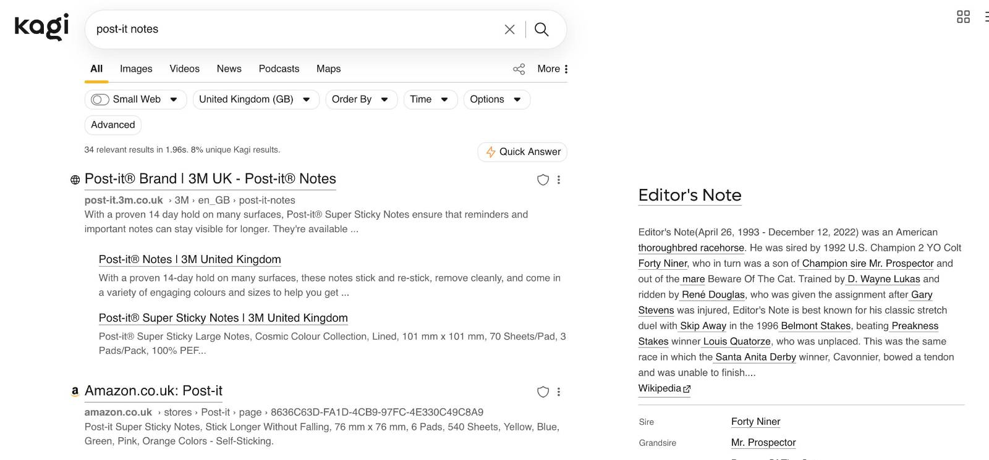Screen dimensions: 989x460
Task: Click the Amazon favicon beside Amazon.co.uk result
Action: click(x=75, y=391)
